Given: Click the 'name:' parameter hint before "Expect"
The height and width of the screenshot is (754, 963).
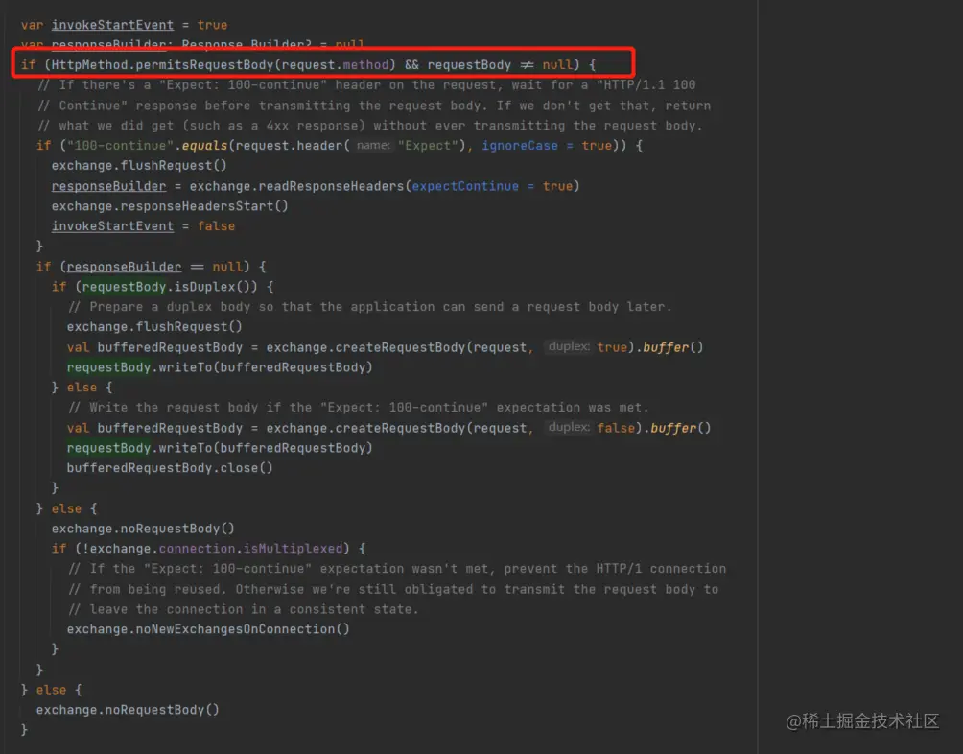Looking at the screenshot, I should click(x=373, y=146).
